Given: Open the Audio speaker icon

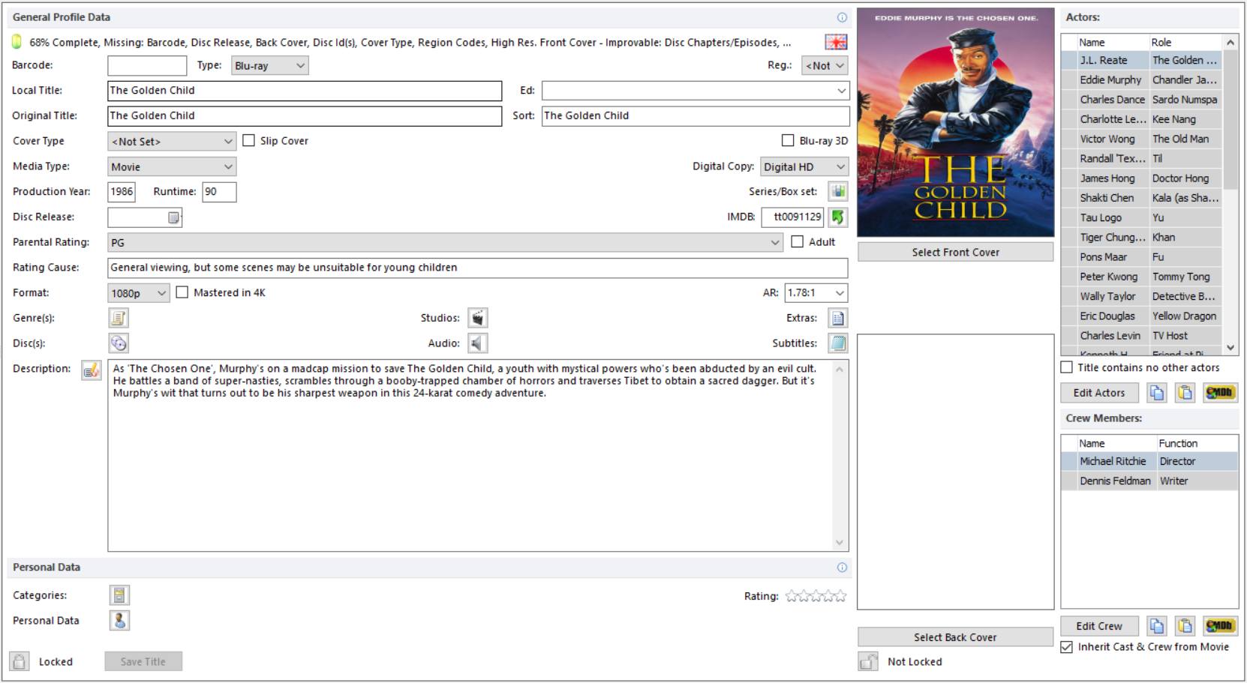Looking at the screenshot, I should 478,343.
